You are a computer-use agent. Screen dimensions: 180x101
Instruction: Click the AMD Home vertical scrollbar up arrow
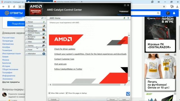pyautogui.click(x=129, y=35)
